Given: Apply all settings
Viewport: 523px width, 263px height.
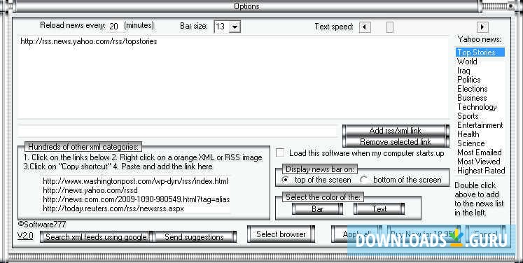Looking at the screenshot, I should point(356,234).
